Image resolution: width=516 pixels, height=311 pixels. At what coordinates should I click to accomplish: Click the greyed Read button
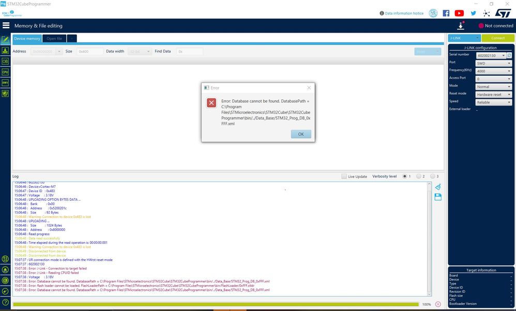(x=428, y=51)
